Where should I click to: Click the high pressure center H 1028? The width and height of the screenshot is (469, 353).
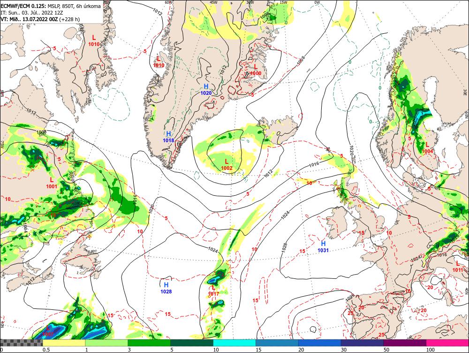166,288
